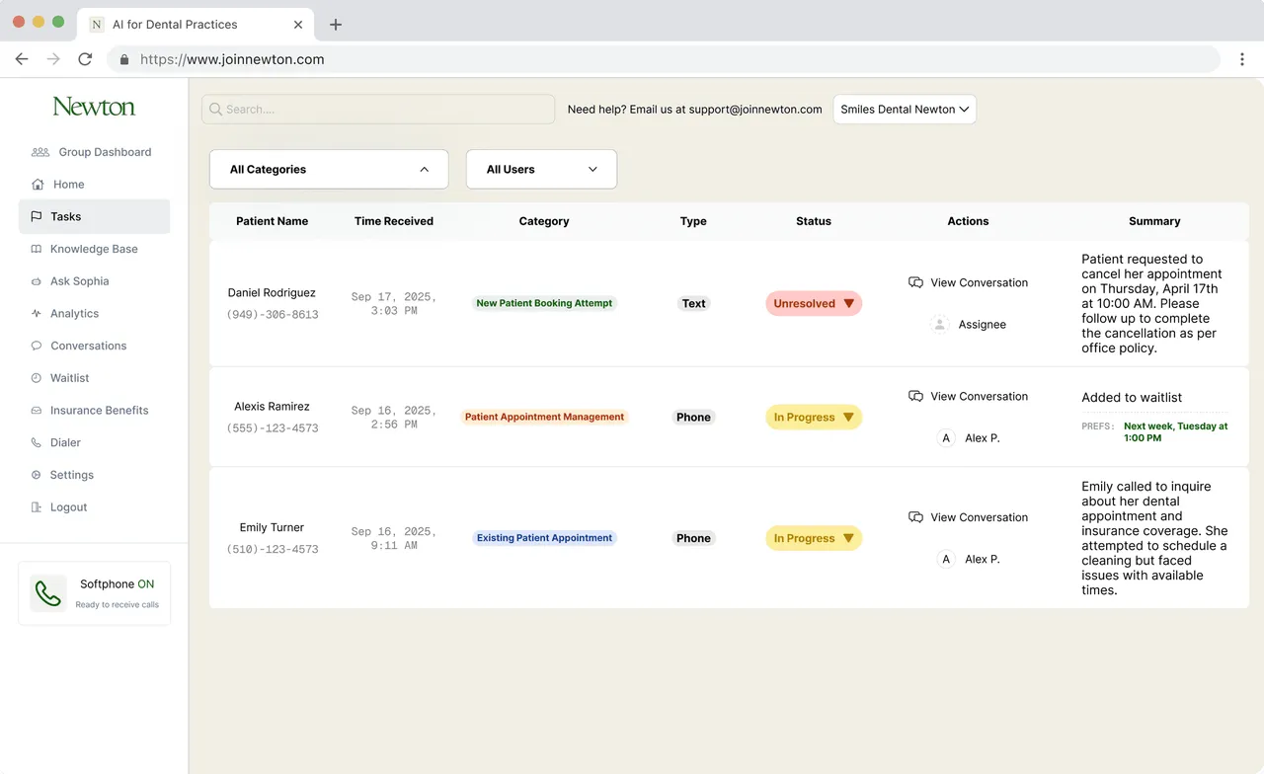Click the Added to waitlist summary
This screenshot has width=1264, height=774.
[1132, 397]
